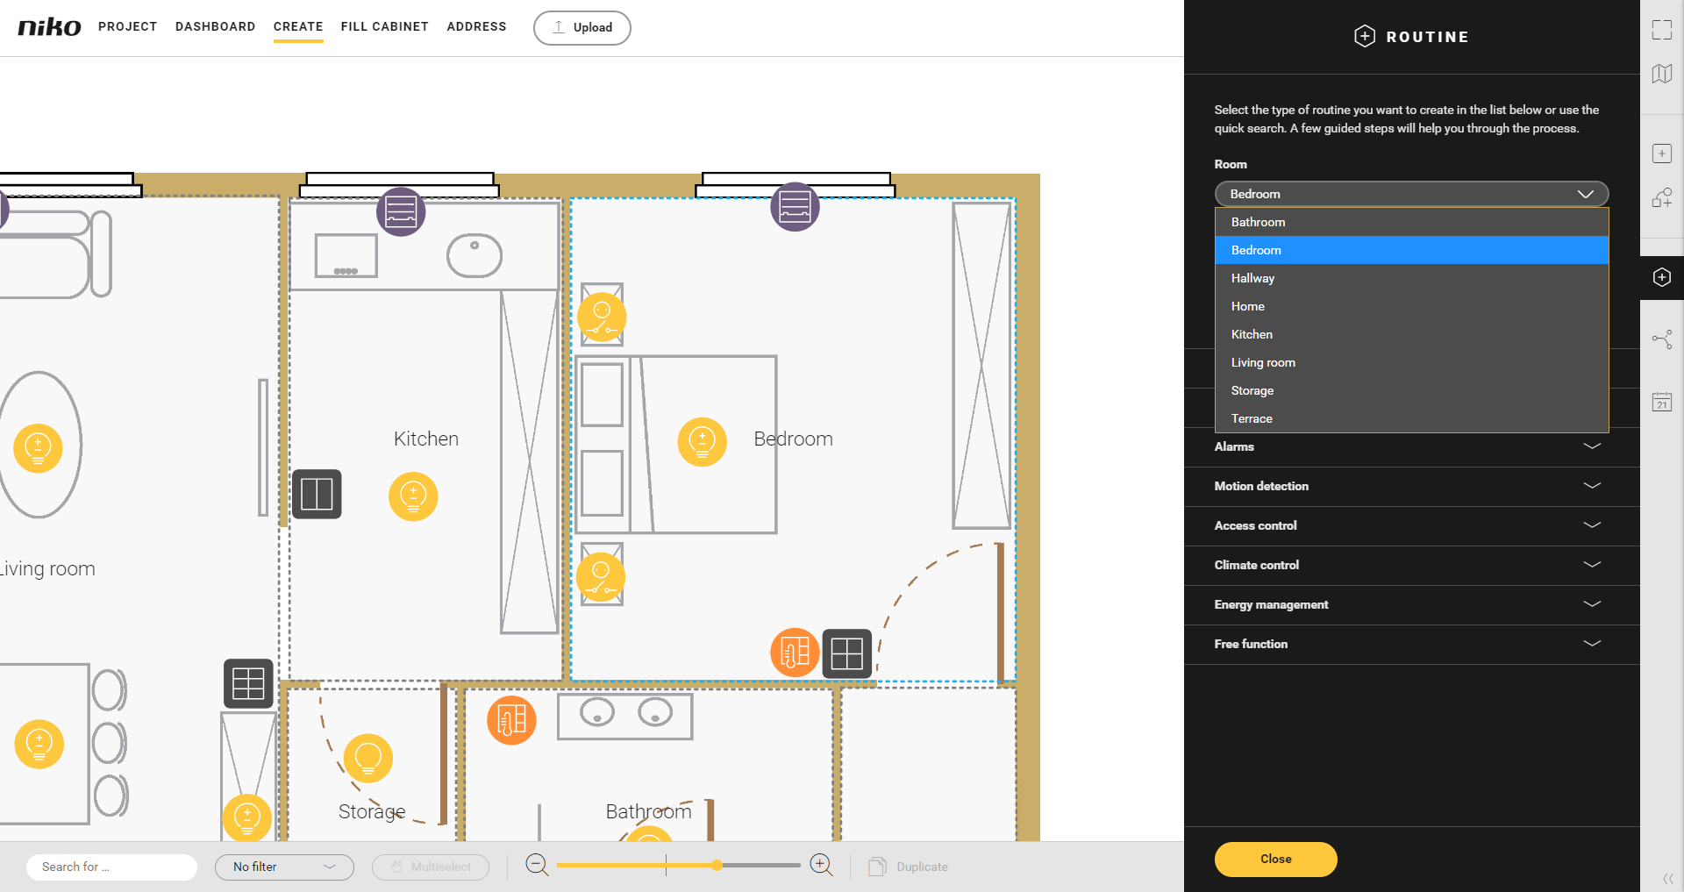
Task: Click the zoom in magnifier icon
Action: point(821,865)
